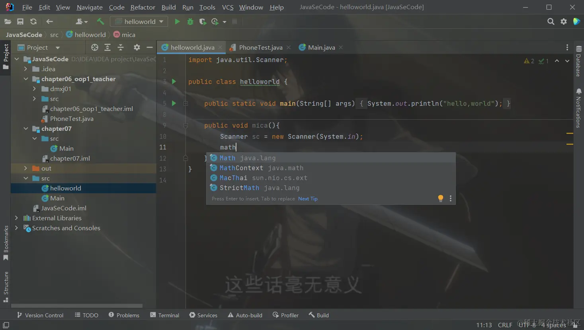
Task: Open helloworld run configuration dropdown
Action: point(139,21)
